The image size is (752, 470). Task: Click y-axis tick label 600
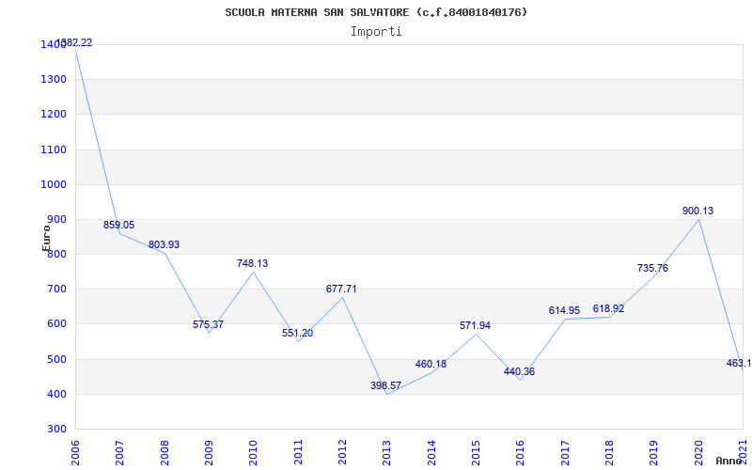[x=56, y=324]
